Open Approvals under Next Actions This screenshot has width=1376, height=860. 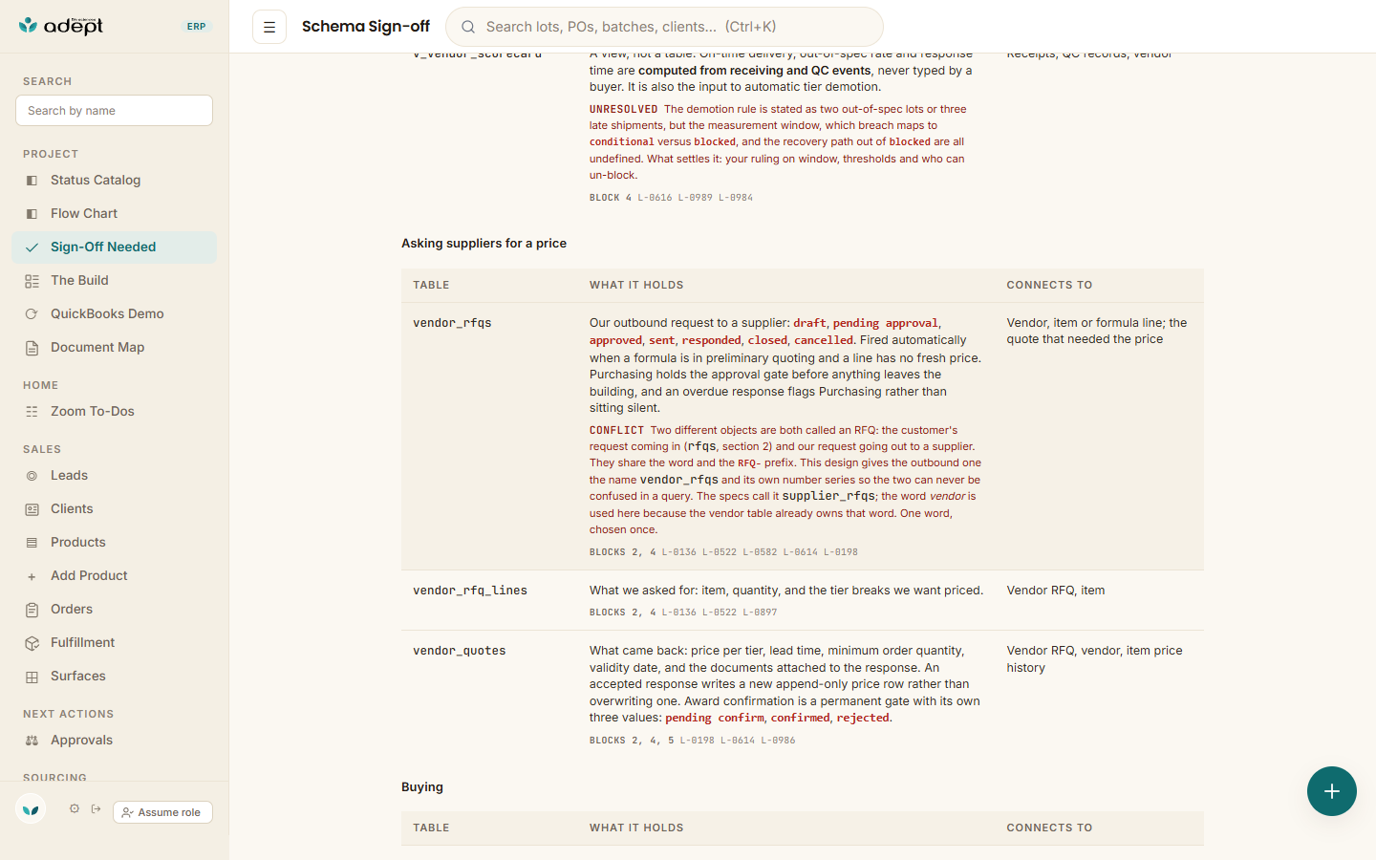115,740
